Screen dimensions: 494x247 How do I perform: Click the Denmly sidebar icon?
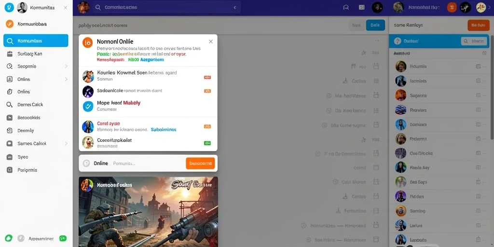tap(10, 130)
